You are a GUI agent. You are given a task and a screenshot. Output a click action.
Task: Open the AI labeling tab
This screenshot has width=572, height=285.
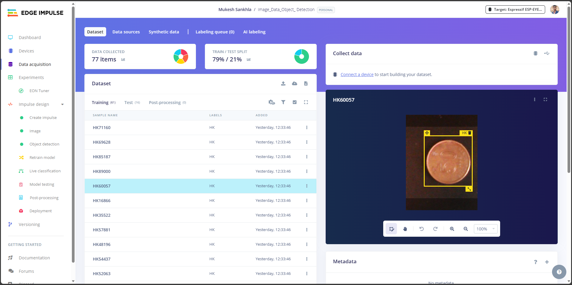[254, 32]
